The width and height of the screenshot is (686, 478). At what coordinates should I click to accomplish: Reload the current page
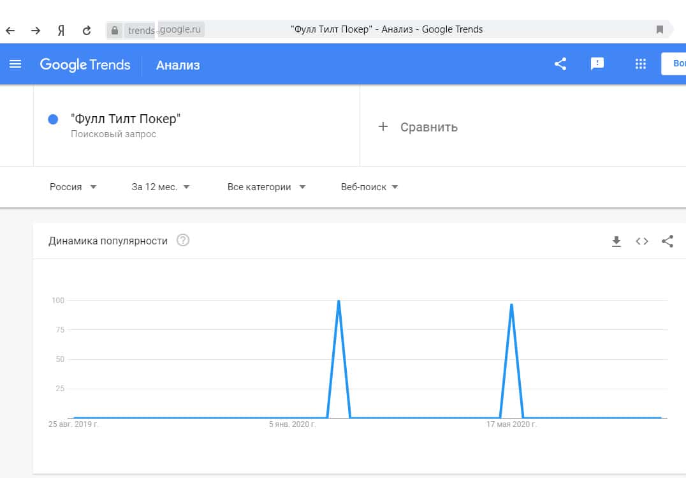click(x=87, y=30)
